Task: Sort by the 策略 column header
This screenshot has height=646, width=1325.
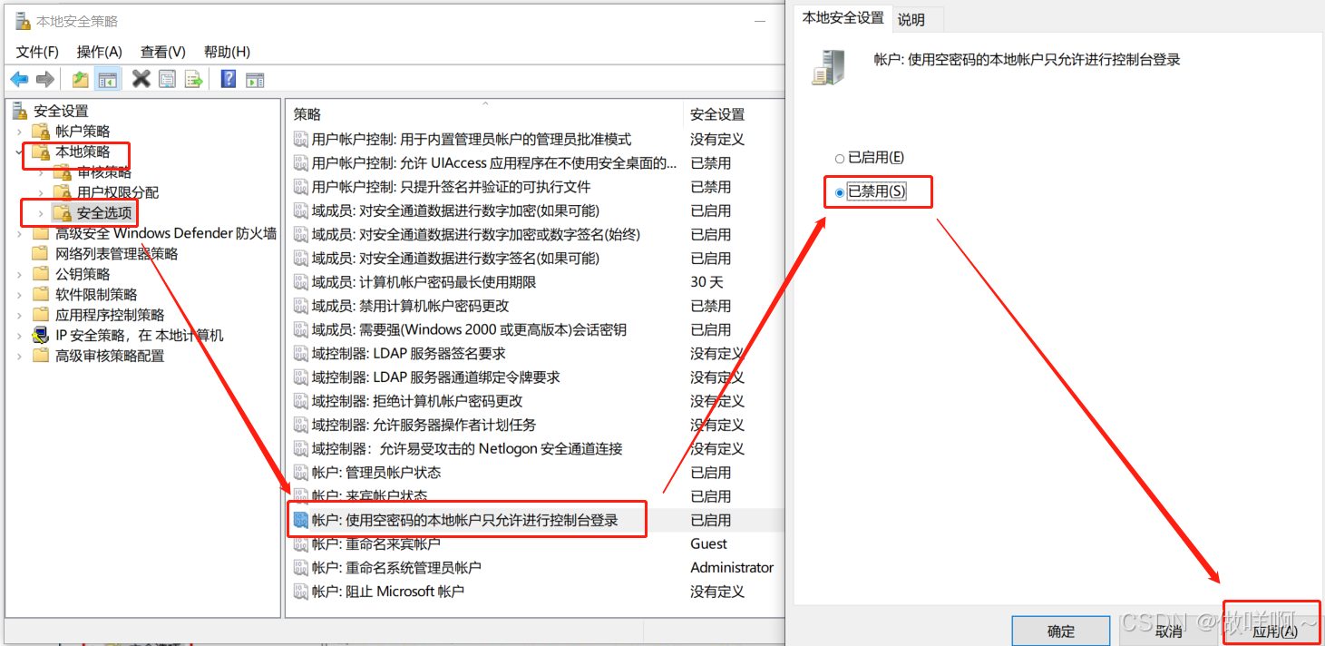Action: 484,114
